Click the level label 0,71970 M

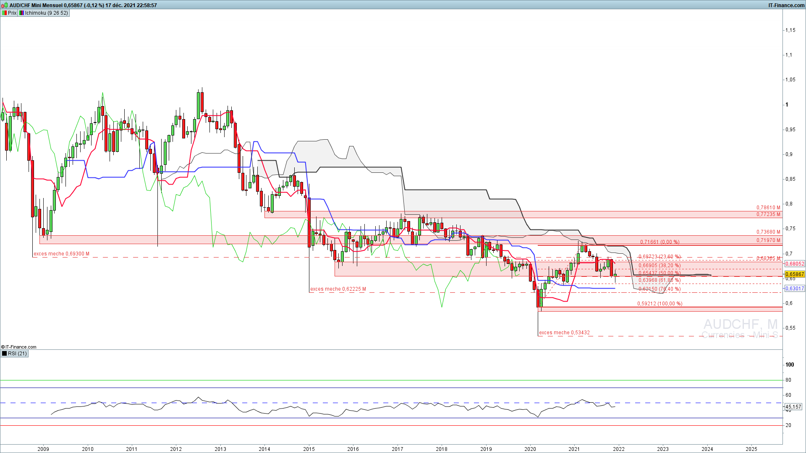click(x=768, y=240)
